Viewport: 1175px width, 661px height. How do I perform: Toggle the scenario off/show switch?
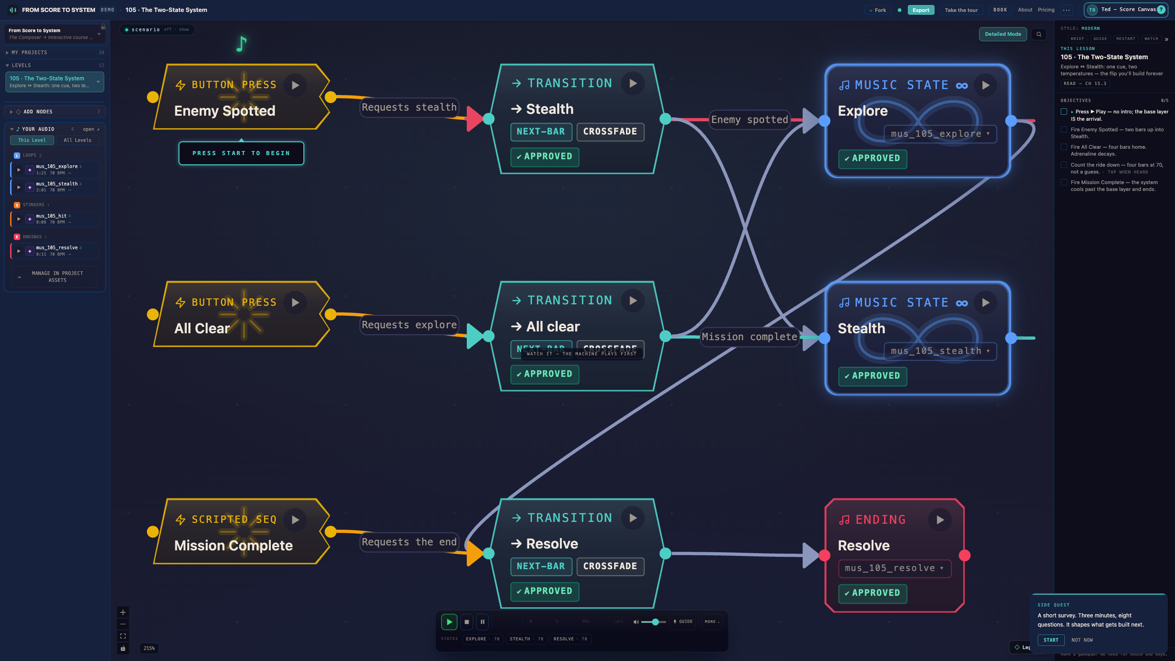(157, 30)
